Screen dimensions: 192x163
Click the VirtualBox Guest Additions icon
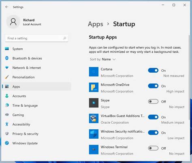pos(94,118)
